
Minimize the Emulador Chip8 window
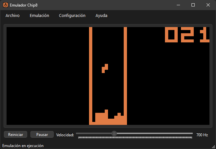pos(178,5)
